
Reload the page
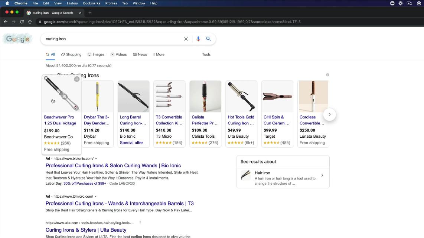(22, 22)
